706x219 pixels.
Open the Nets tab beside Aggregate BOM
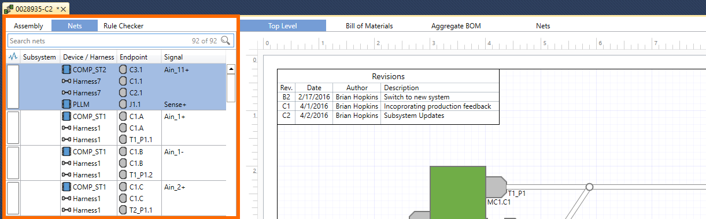coord(543,26)
